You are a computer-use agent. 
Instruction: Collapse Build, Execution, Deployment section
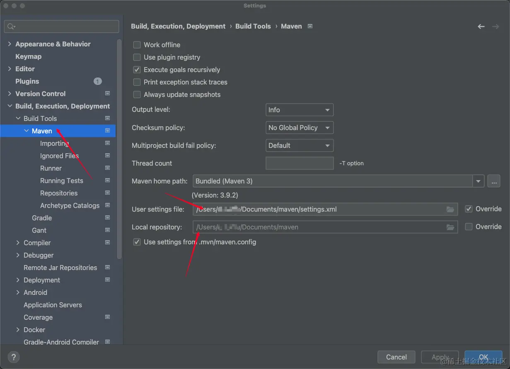10,106
